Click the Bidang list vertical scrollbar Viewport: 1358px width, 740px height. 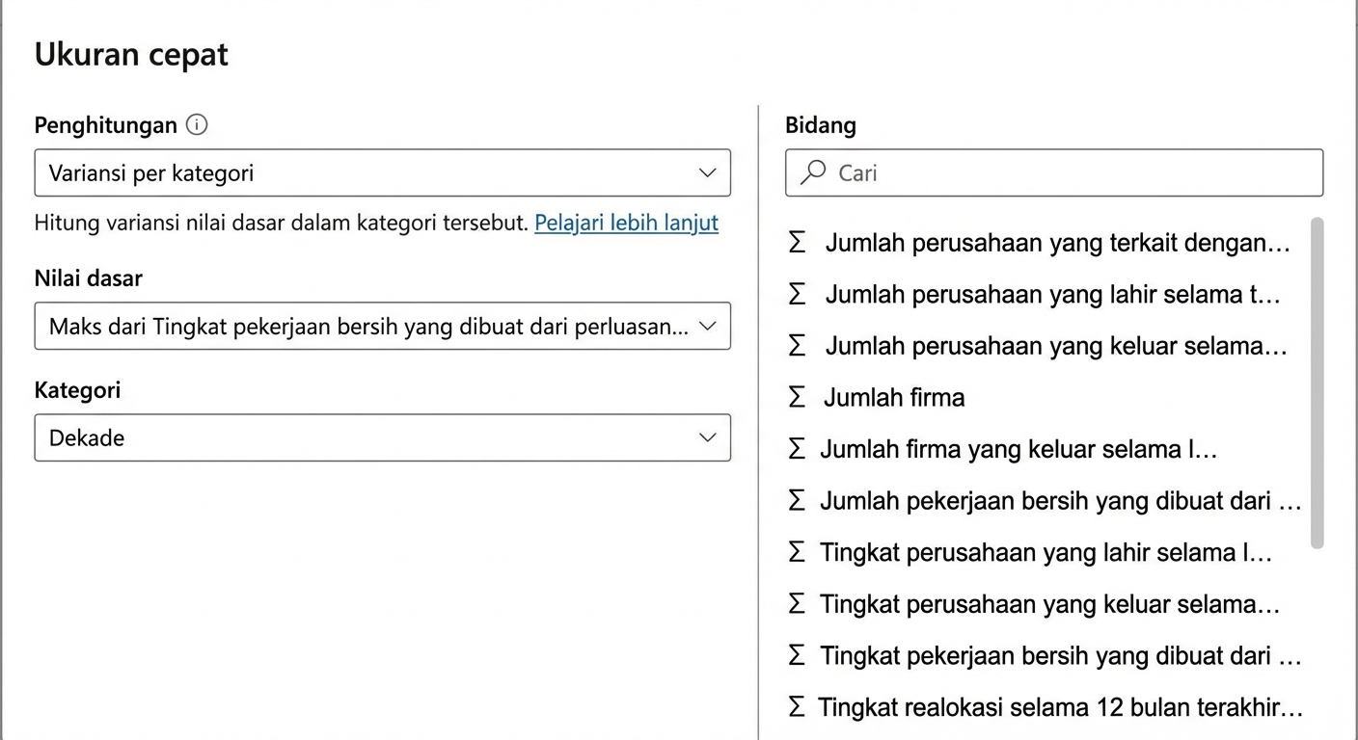(1317, 383)
